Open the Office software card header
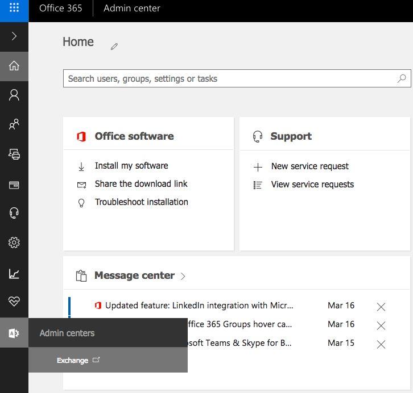 (x=134, y=136)
